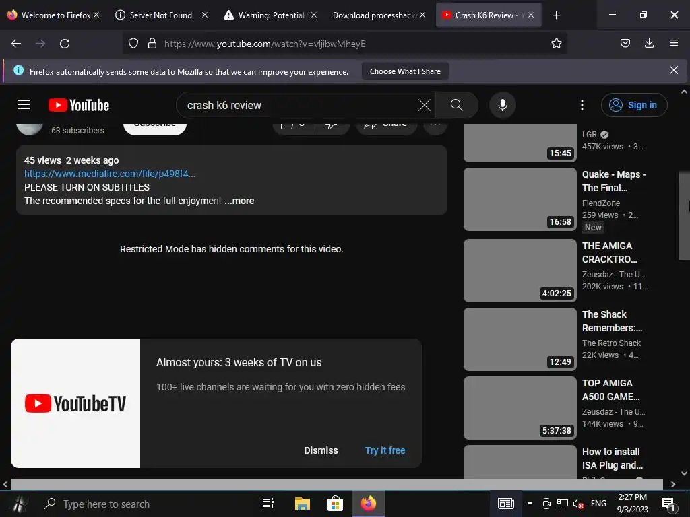Click the Sign in button
Screen dimensions: 690x517
click(x=634, y=105)
